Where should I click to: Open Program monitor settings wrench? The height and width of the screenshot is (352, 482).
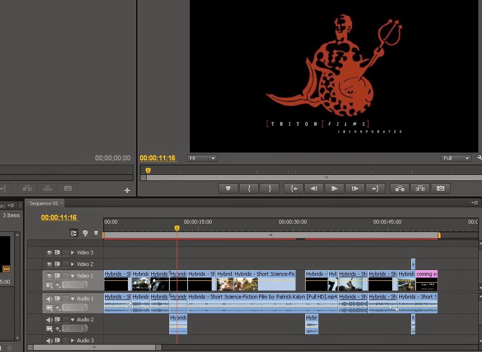click(x=479, y=158)
